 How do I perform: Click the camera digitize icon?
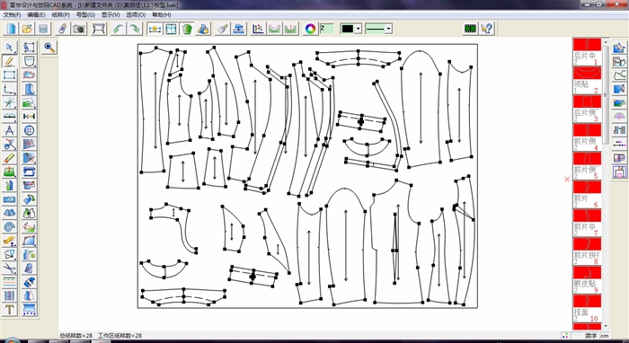coord(79,29)
